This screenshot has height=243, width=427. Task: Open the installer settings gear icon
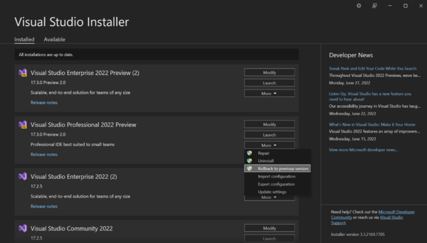pyautogui.click(x=358, y=6)
